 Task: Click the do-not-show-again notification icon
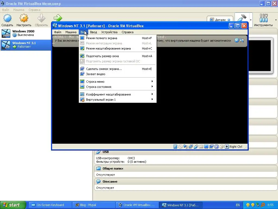[242, 40]
